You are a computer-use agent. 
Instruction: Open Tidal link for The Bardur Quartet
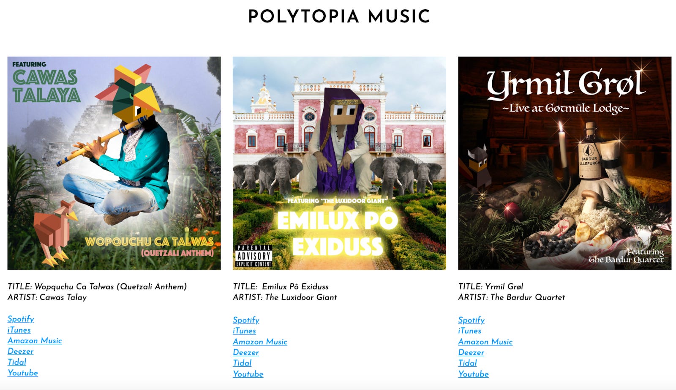click(468, 363)
